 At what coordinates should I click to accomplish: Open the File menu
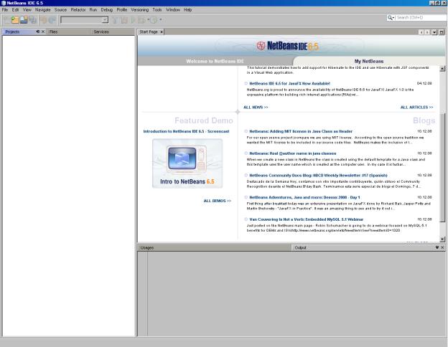[5, 10]
